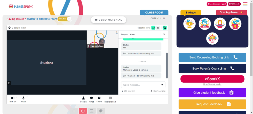This screenshot has height=114, width=253.
Task: Close the chat side panel
Action: click(x=164, y=34)
